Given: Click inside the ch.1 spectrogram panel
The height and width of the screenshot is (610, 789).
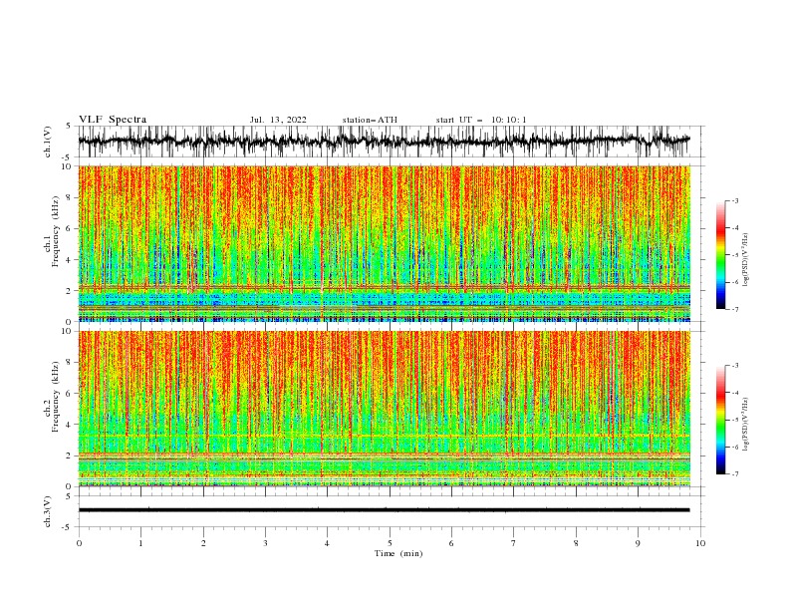Looking at the screenshot, I should pyautogui.click(x=385, y=243).
